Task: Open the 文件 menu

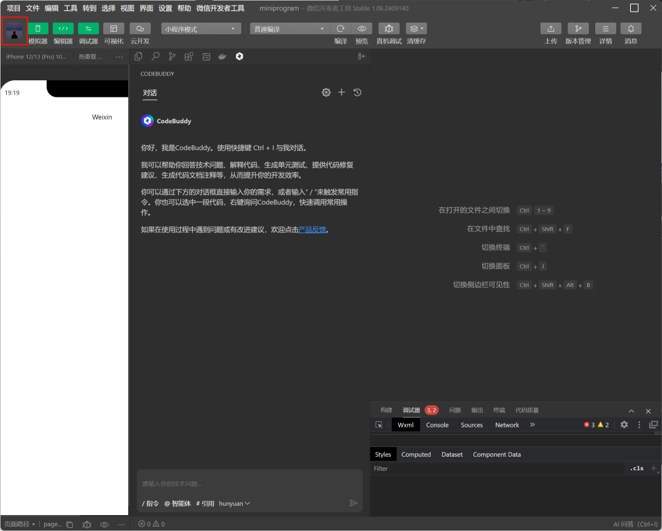Action: [32, 8]
